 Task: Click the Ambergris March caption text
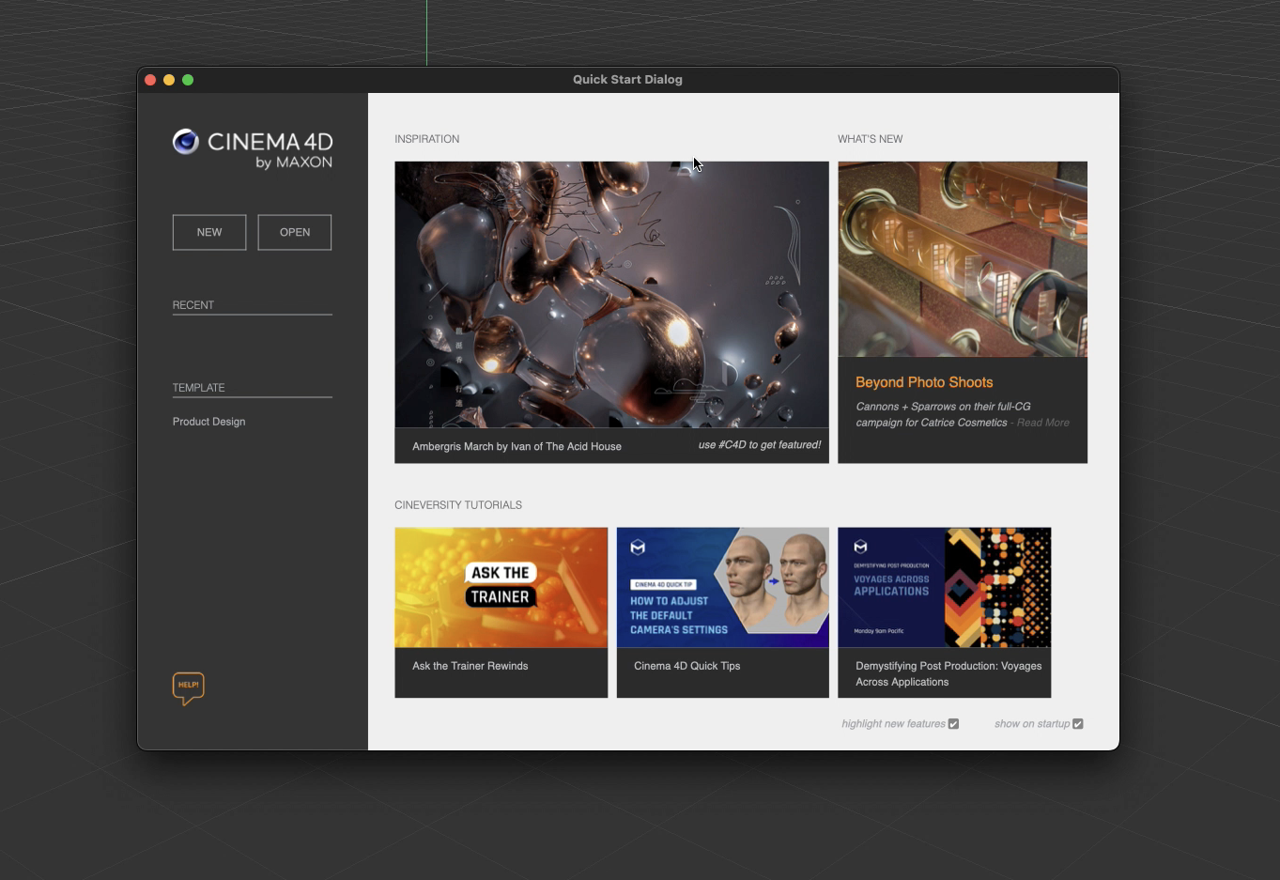517,447
